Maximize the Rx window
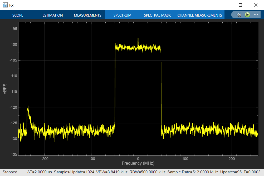Viewport: 264px width, 176px height. point(240,5)
